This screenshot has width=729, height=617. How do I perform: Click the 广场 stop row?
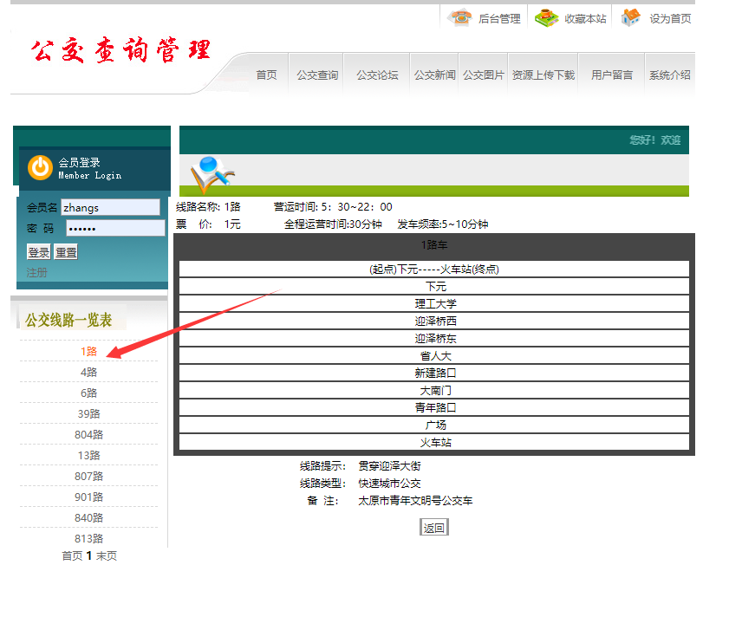point(434,425)
